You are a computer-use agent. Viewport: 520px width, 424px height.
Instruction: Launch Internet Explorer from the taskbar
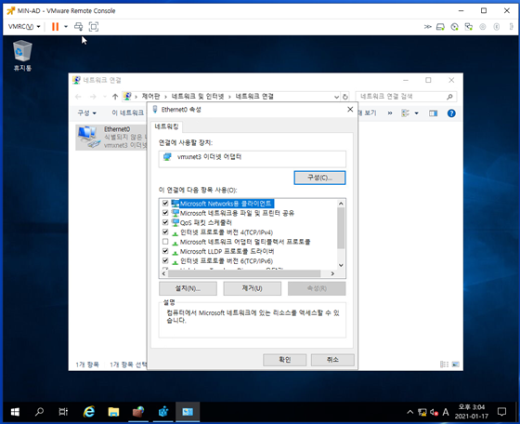point(89,412)
